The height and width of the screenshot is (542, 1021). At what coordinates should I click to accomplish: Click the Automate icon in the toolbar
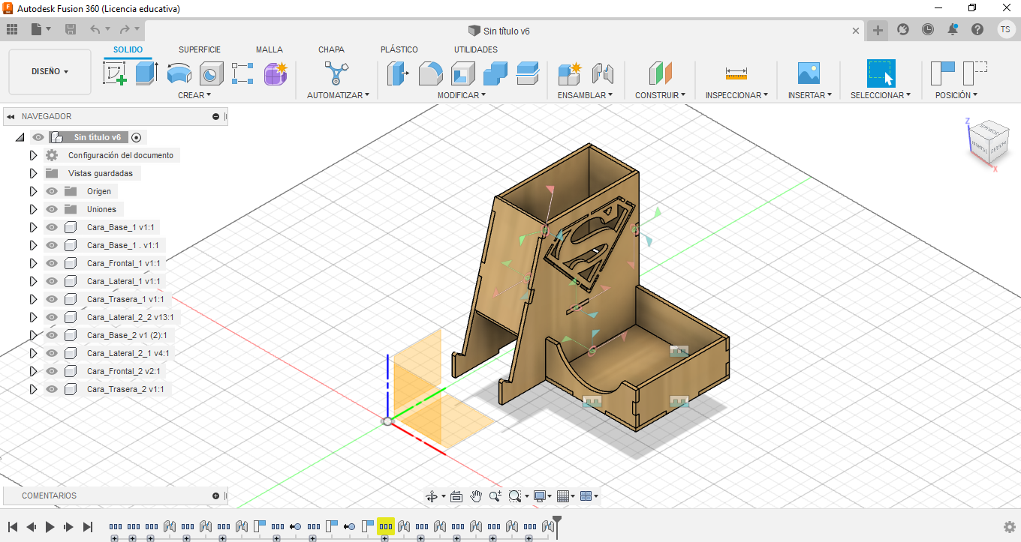[337, 73]
